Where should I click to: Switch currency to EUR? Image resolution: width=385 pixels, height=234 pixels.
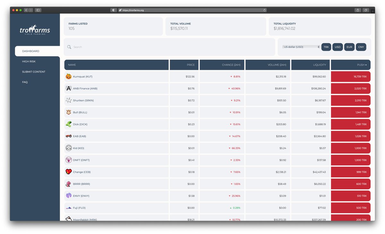tap(349, 47)
